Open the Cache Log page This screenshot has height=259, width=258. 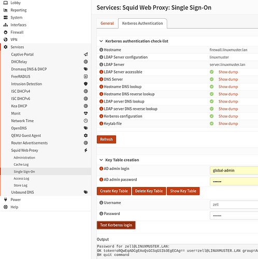click(21, 165)
